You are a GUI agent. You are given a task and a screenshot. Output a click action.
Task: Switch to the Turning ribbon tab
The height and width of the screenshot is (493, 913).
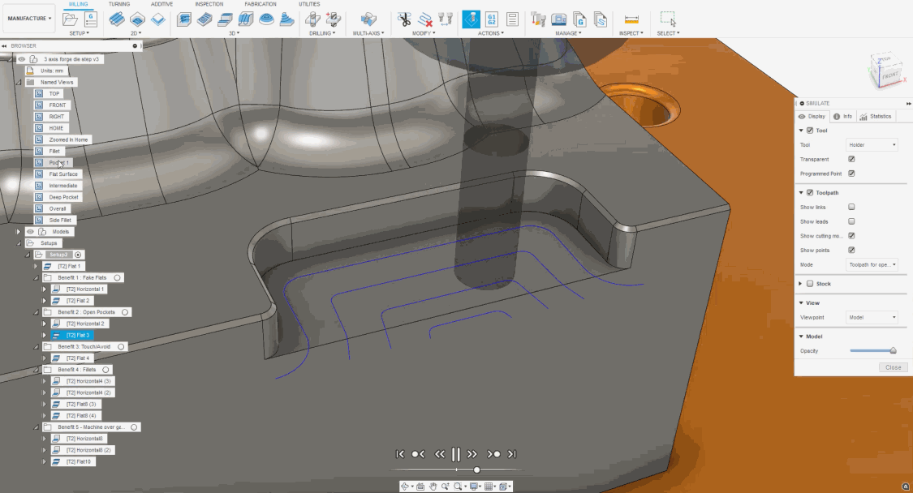(119, 4)
